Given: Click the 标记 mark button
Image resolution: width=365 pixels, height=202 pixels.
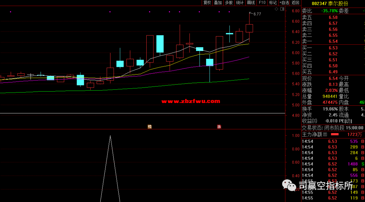Looking at the screenshot, I should 273,3.
